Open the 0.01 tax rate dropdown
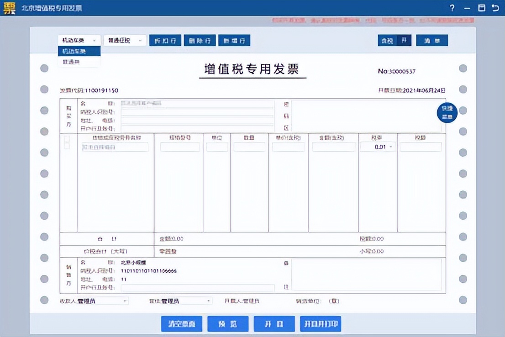 (379, 147)
